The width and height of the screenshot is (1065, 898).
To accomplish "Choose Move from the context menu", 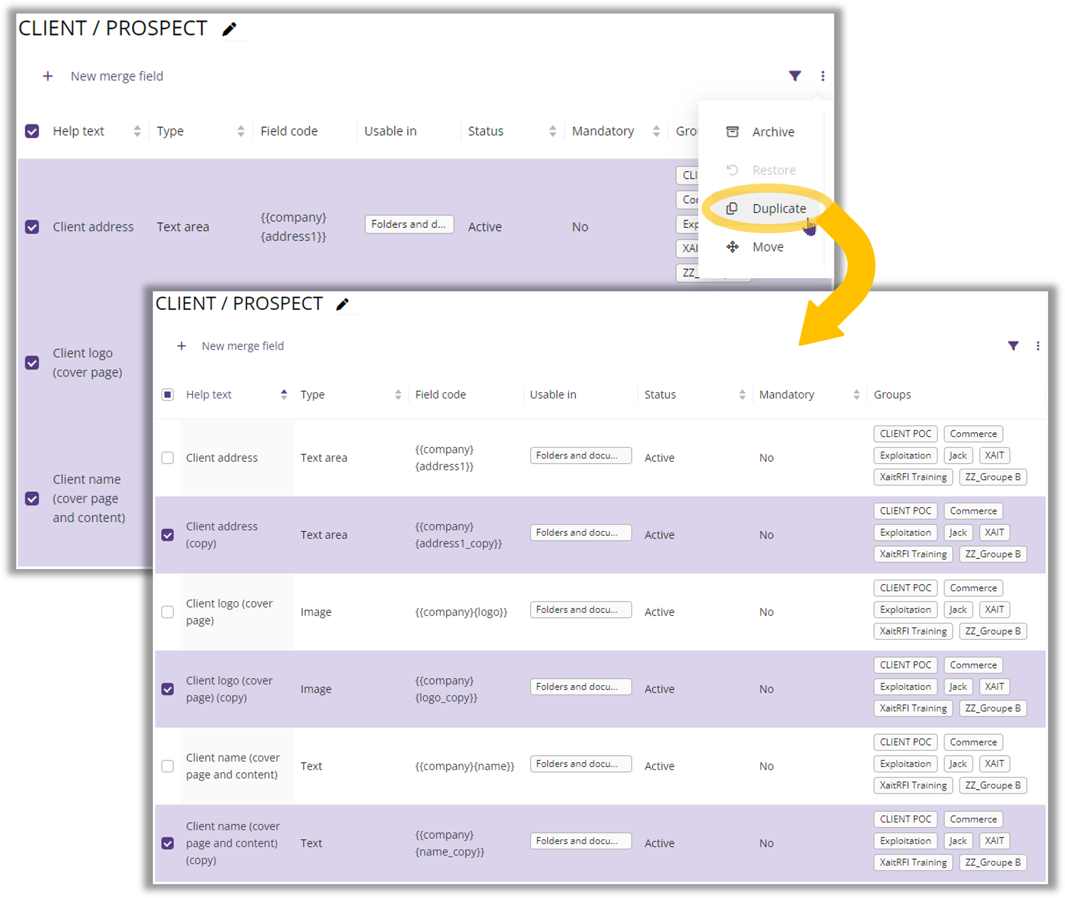I will click(767, 247).
